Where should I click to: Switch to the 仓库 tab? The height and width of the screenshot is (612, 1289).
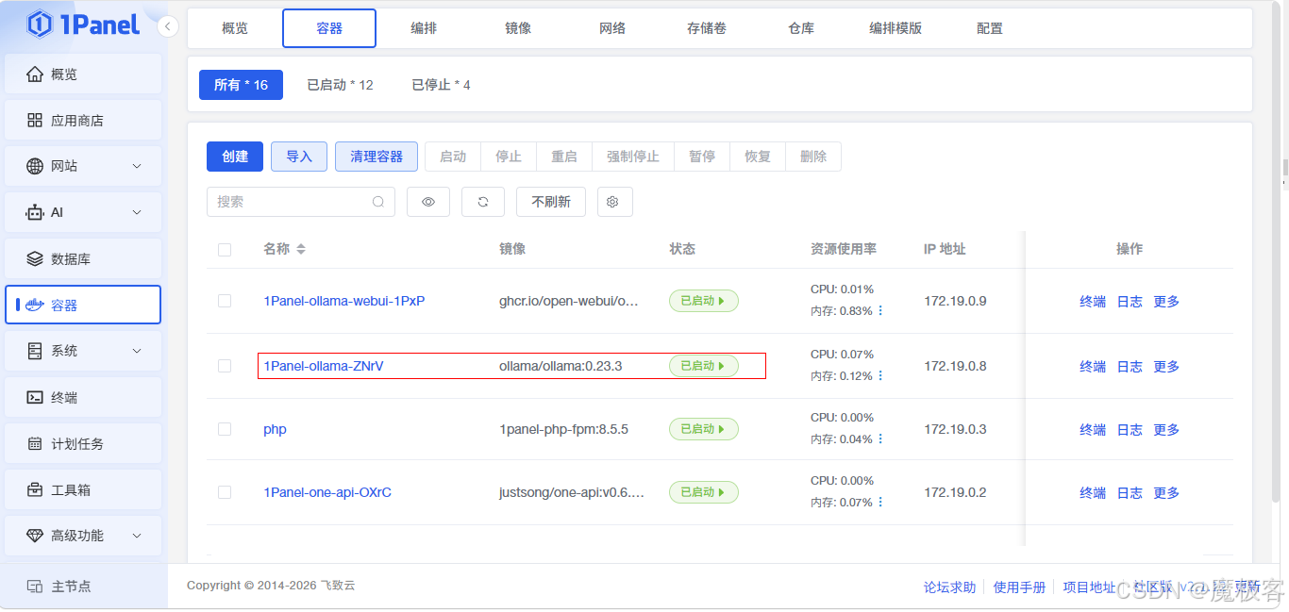coord(801,28)
